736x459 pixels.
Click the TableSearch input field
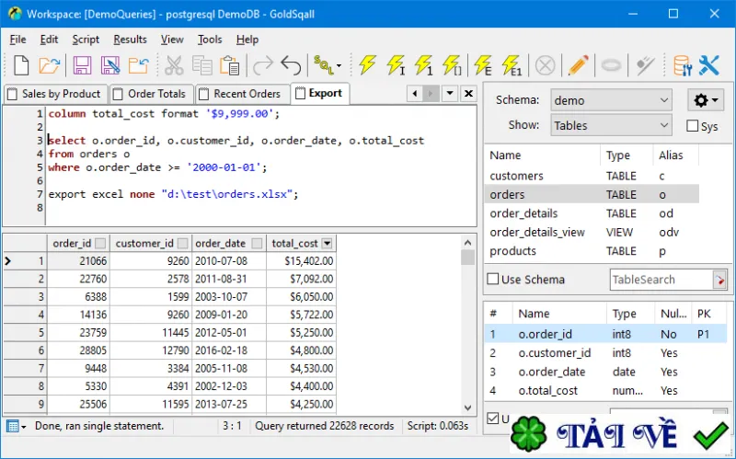tap(661, 280)
